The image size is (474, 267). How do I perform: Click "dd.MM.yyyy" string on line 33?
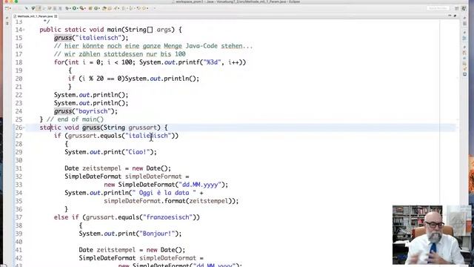pyautogui.click(x=200, y=185)
